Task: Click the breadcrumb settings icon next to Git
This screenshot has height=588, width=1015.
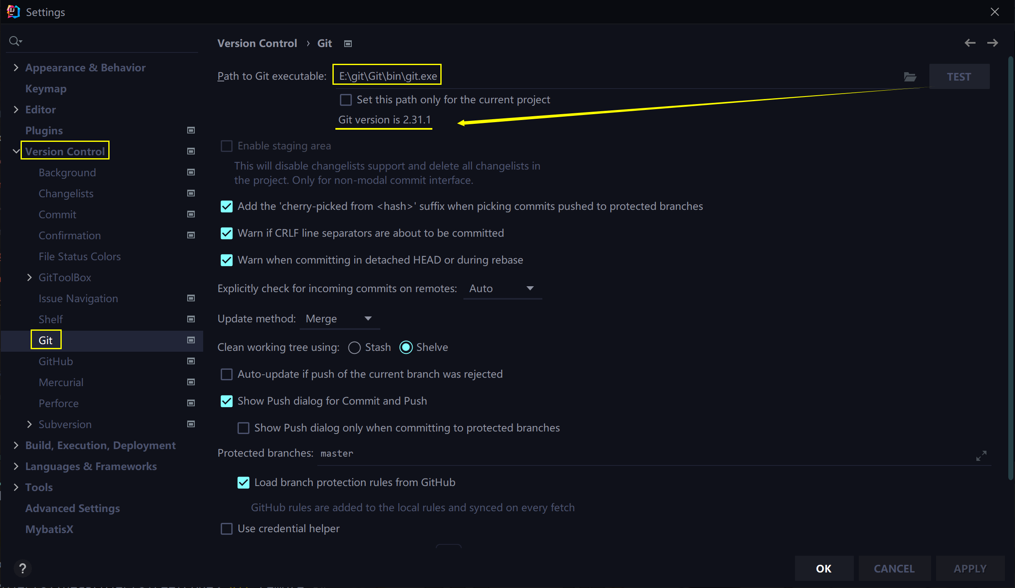Action: [348, 43]
